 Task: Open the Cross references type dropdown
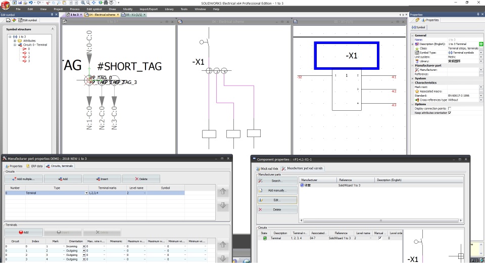click(x=481, y=100)
